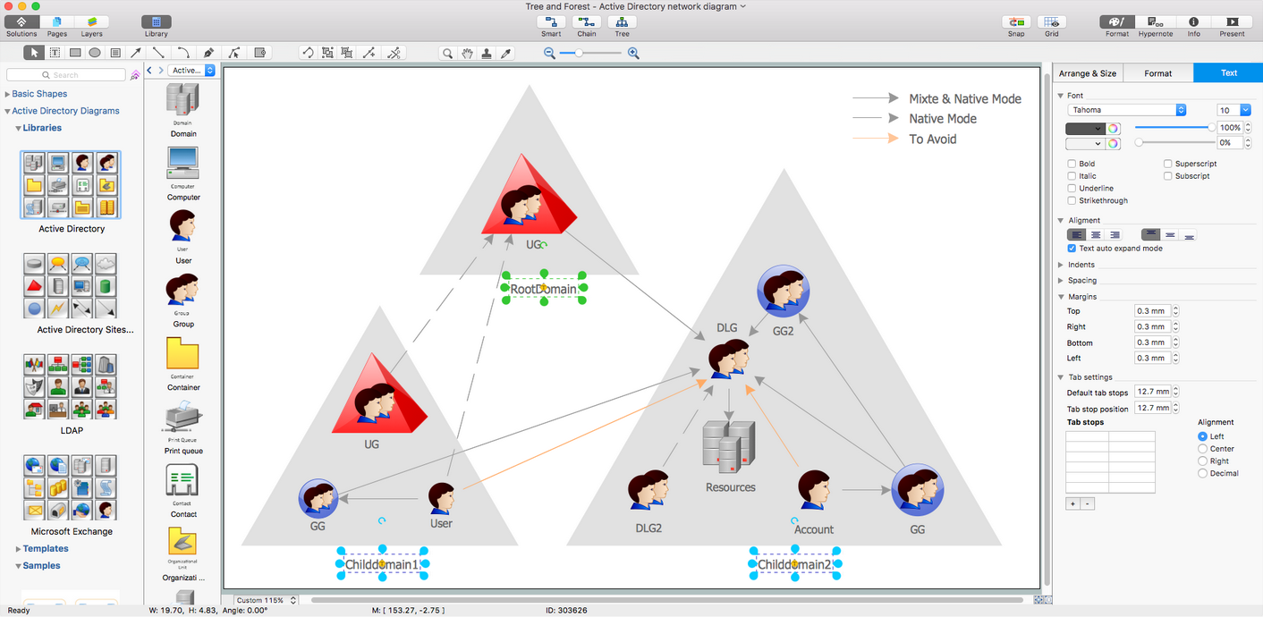Open the Solutions panel
Image resolution: width=1263 pixels, height=617 pixels.
click(x=21, y=21)
